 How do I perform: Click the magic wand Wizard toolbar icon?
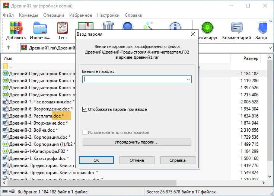pos(149,26)
